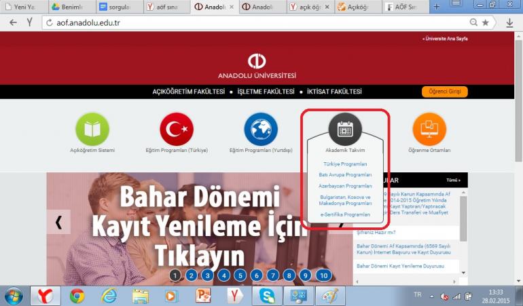The width and height of the screenshot is (523, 306).
Task: Open the AÇIKÖĞRETİM FAKÜLTESİ menu item
Action: click(188, 92)
